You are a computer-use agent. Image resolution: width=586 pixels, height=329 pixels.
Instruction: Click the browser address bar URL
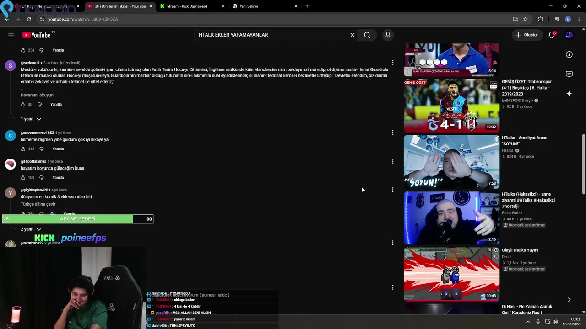[83, 19]
